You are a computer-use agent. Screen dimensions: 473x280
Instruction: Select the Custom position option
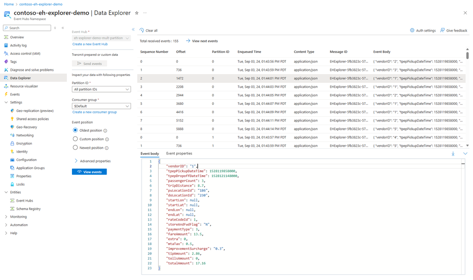(x=75, y=139)
